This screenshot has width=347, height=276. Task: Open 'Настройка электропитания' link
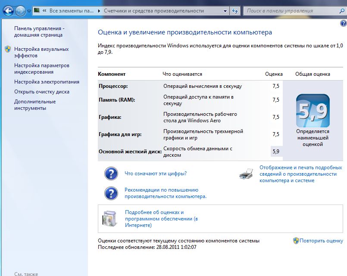click(x=47, y=82)
